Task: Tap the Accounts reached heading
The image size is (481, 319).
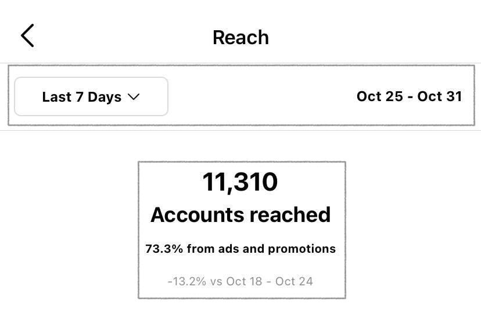Action: coord(240,214)
